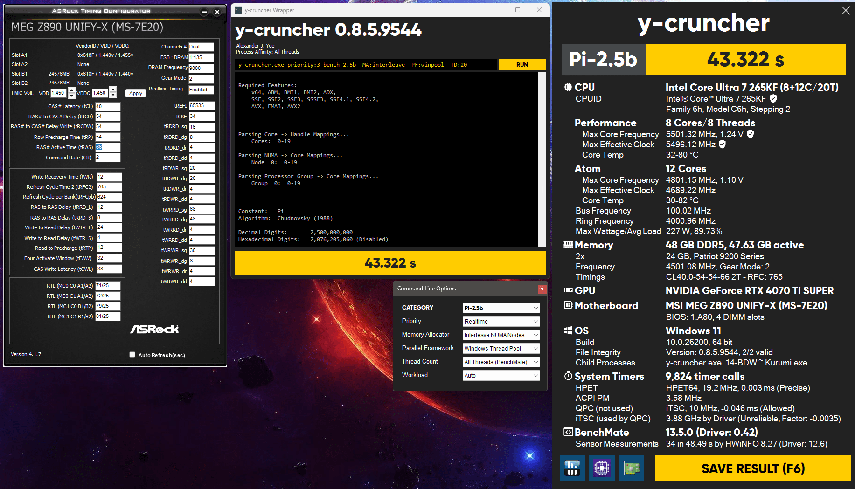This screenshot has width=855, height=489.
Task: Expand the Memory Allocator dropdown
Action: [x=501, y=335]
